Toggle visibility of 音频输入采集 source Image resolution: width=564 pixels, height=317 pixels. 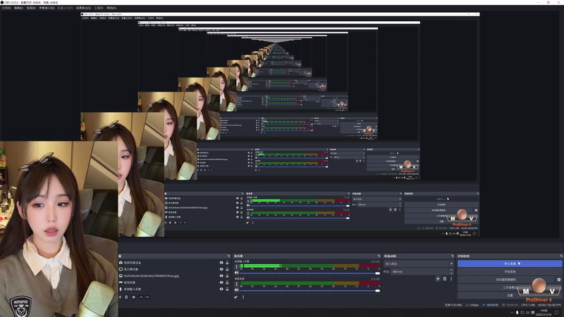pyautogui.click(x=221, y=289)
